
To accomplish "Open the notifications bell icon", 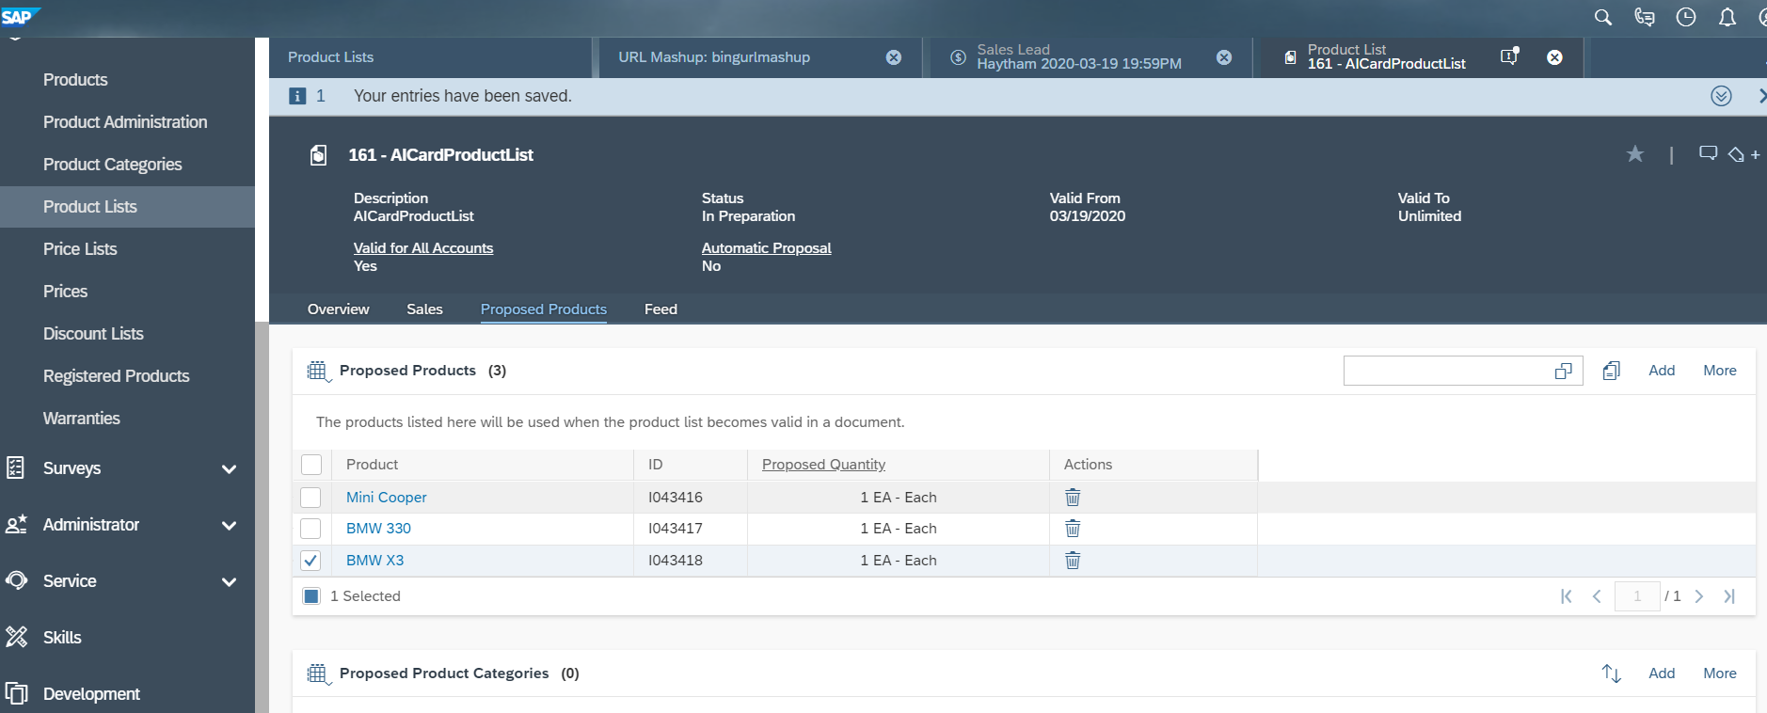I will point(1727,17).
